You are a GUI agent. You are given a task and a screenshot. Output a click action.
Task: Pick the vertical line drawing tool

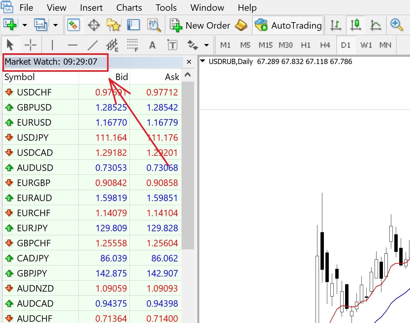[52, 45]
